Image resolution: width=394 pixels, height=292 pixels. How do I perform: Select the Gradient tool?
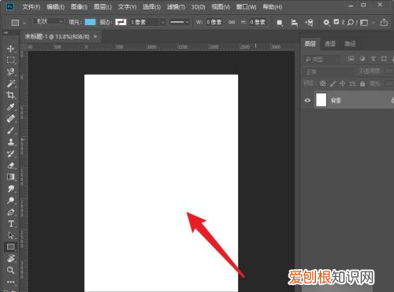point(10,177)
